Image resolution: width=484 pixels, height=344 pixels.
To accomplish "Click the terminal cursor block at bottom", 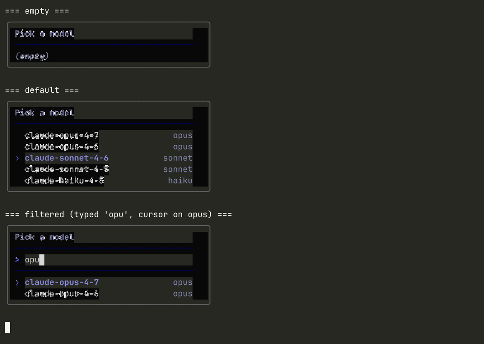I will tap(7, 328).
